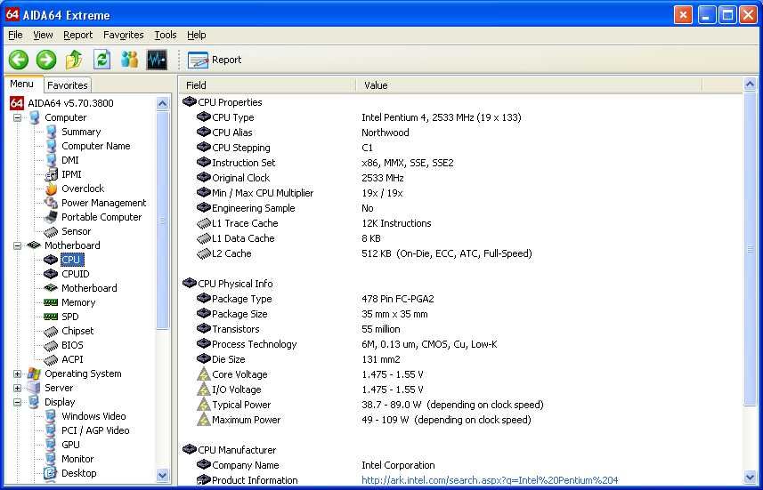
Task: Select the Summary page icon
Action: coord(51,132)
